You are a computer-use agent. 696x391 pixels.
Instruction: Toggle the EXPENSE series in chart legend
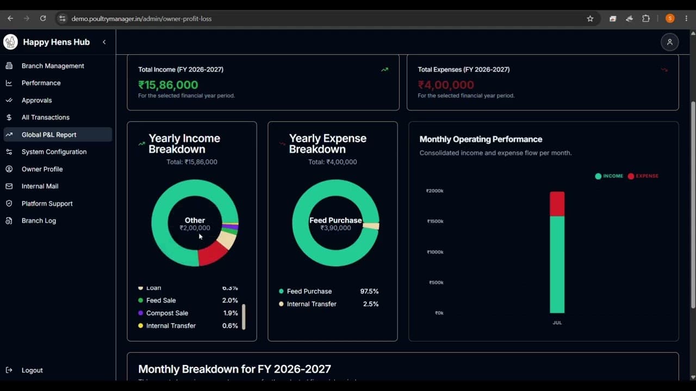pyautogui.click(x=643, y=176)
